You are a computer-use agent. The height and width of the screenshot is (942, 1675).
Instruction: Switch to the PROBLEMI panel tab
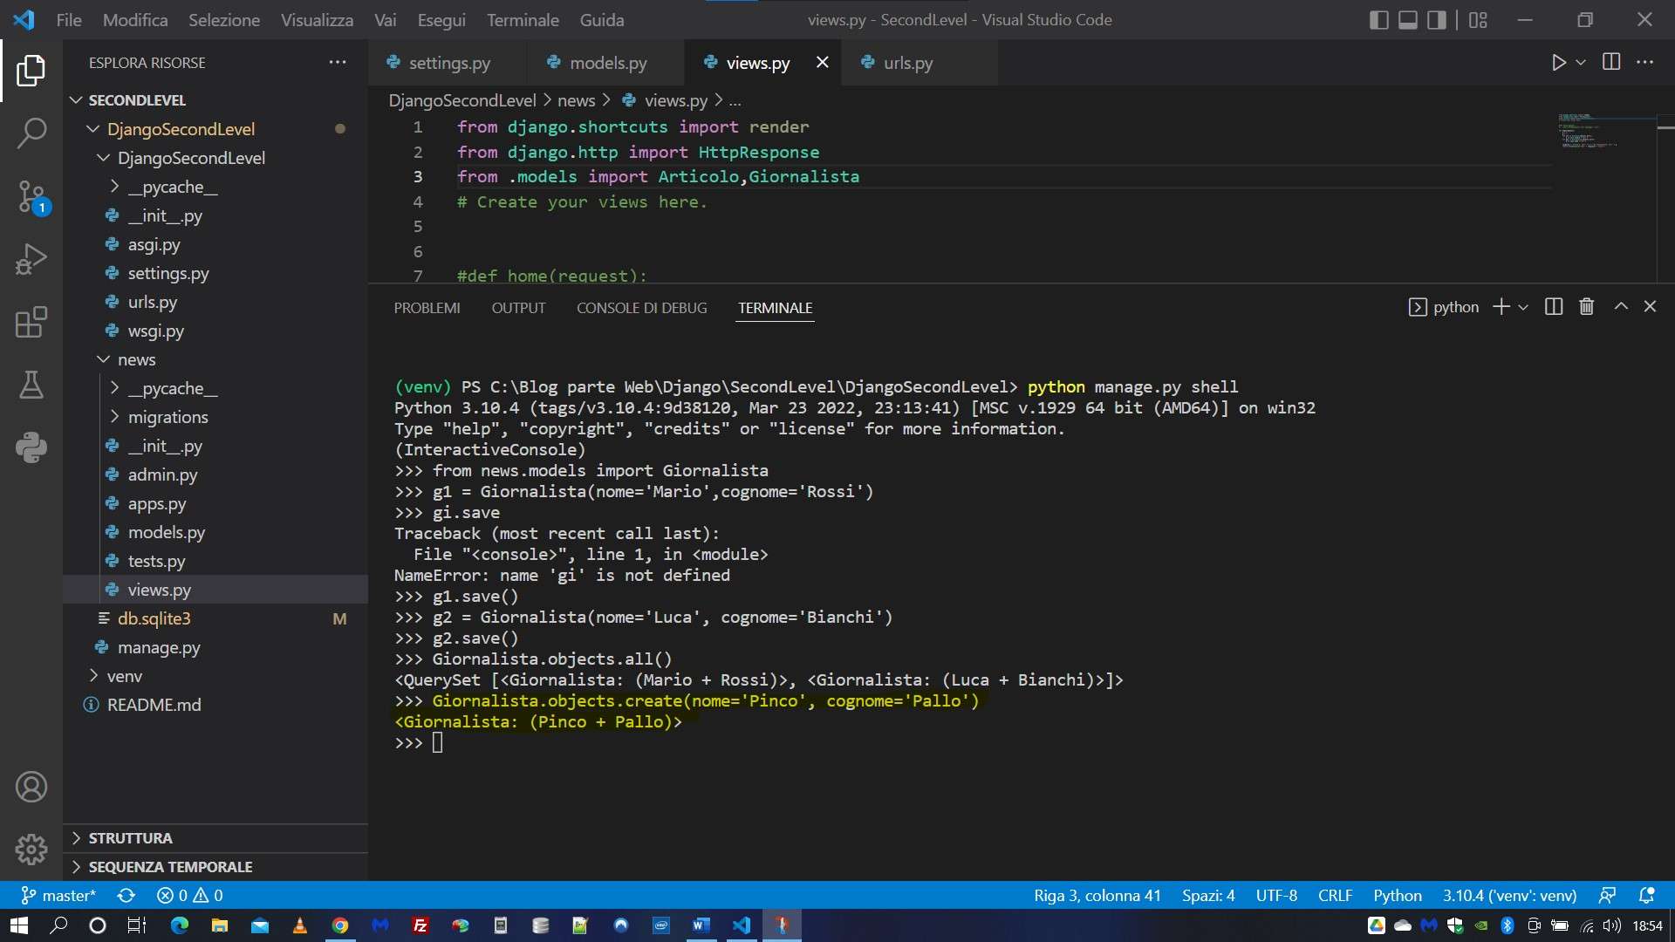pos(427,308)
